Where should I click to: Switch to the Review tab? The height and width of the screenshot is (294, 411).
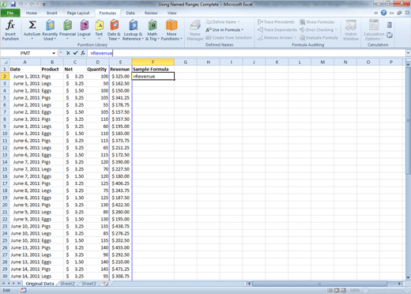tap(151, 13)
